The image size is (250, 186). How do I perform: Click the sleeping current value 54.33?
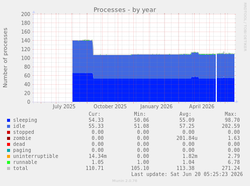coord(96,120)
